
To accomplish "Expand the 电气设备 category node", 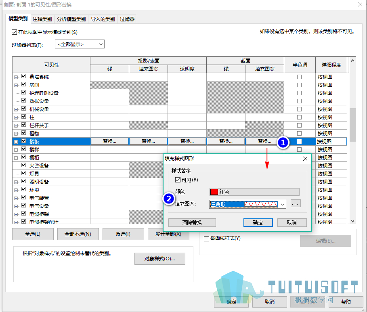I will pos(16,206).
